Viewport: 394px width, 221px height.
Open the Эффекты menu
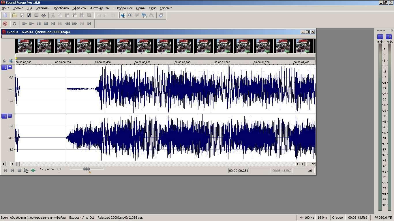click(79, 8)
